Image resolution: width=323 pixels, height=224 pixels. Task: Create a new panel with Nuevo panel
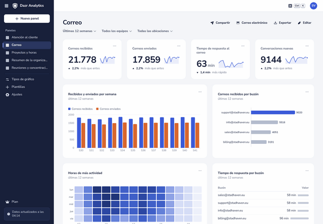click(27, 19)
